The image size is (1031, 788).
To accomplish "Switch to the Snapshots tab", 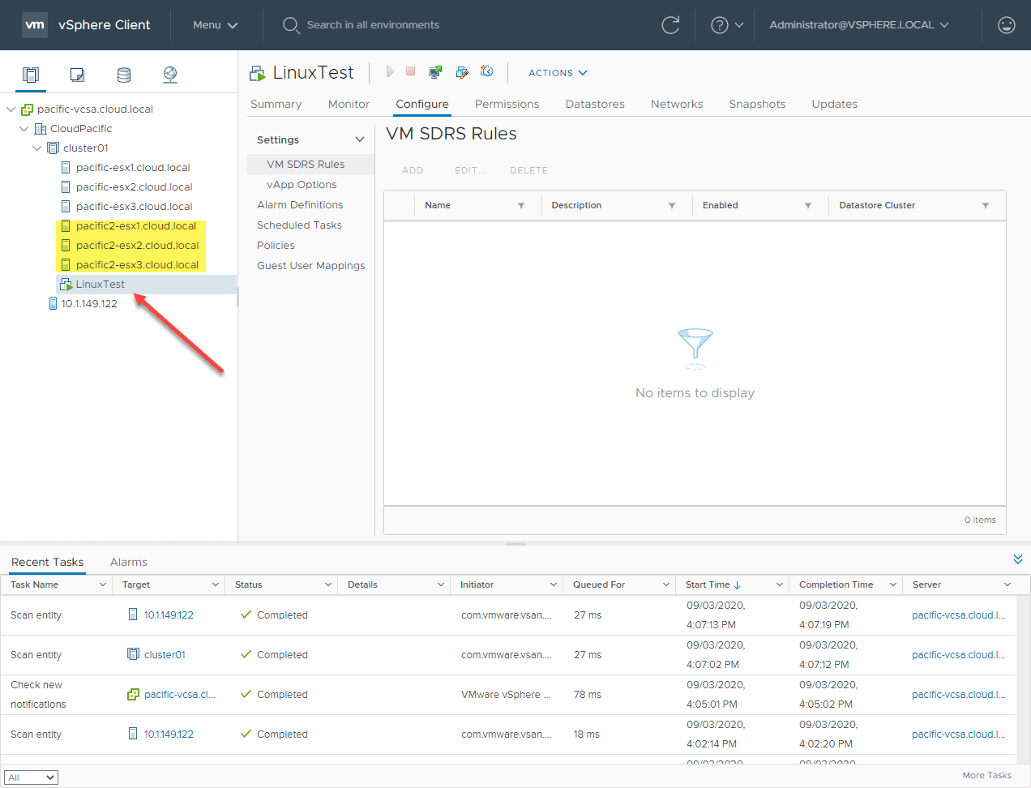I will (756, 104).
